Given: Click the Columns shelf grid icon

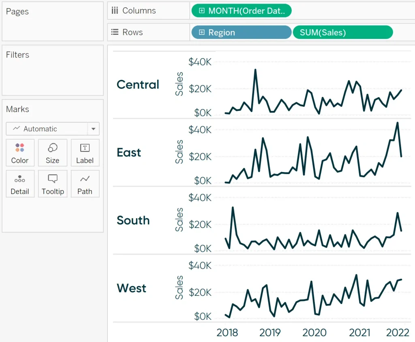Looking at the screenshot, I should (x=116, y=11).
